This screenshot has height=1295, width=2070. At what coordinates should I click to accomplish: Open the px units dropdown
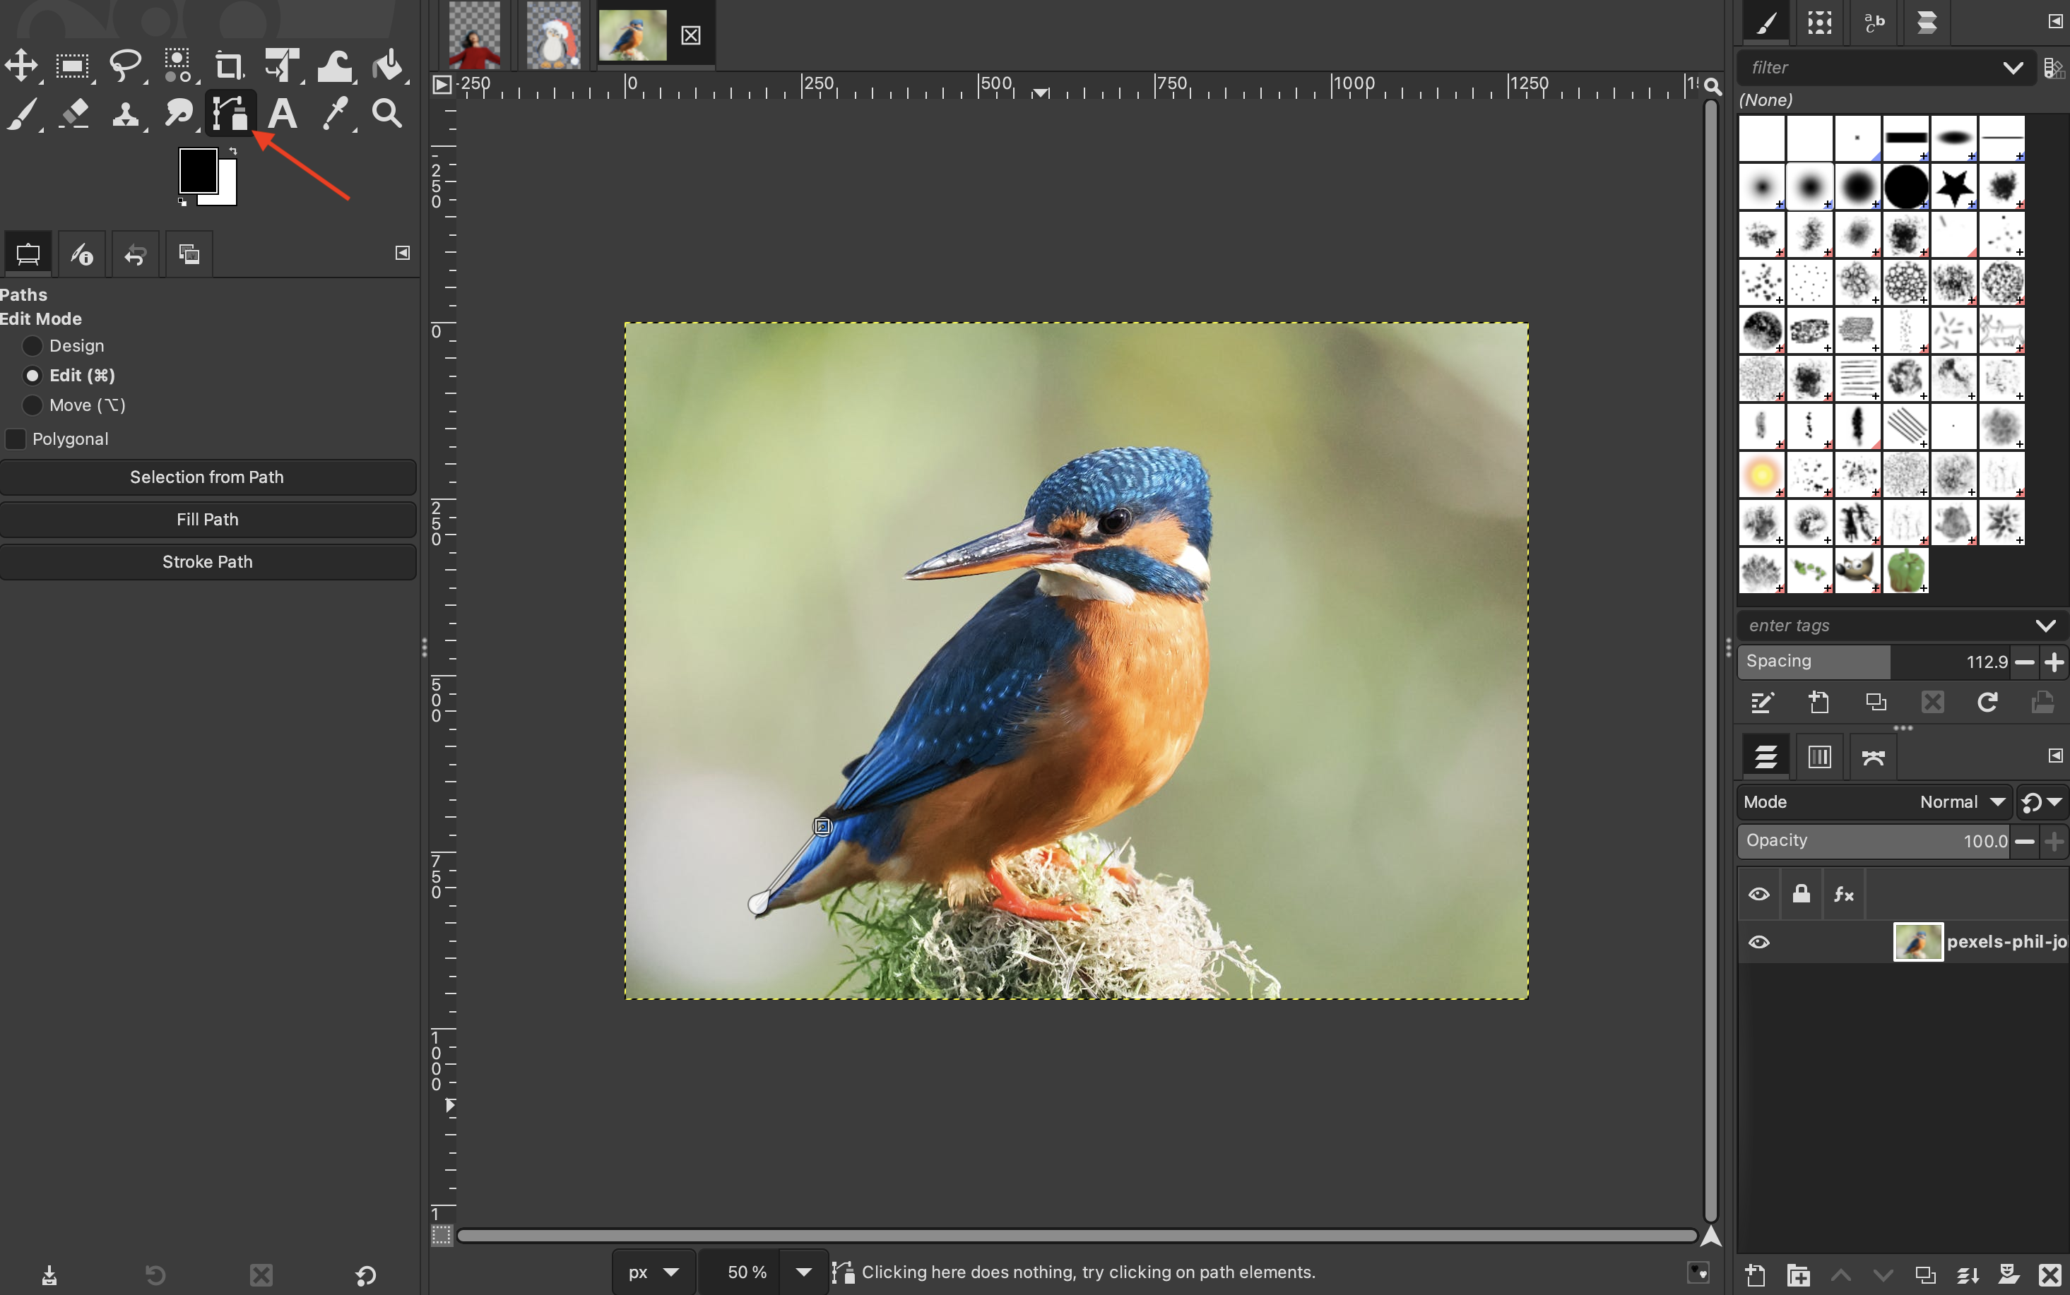pos(653,1272)
